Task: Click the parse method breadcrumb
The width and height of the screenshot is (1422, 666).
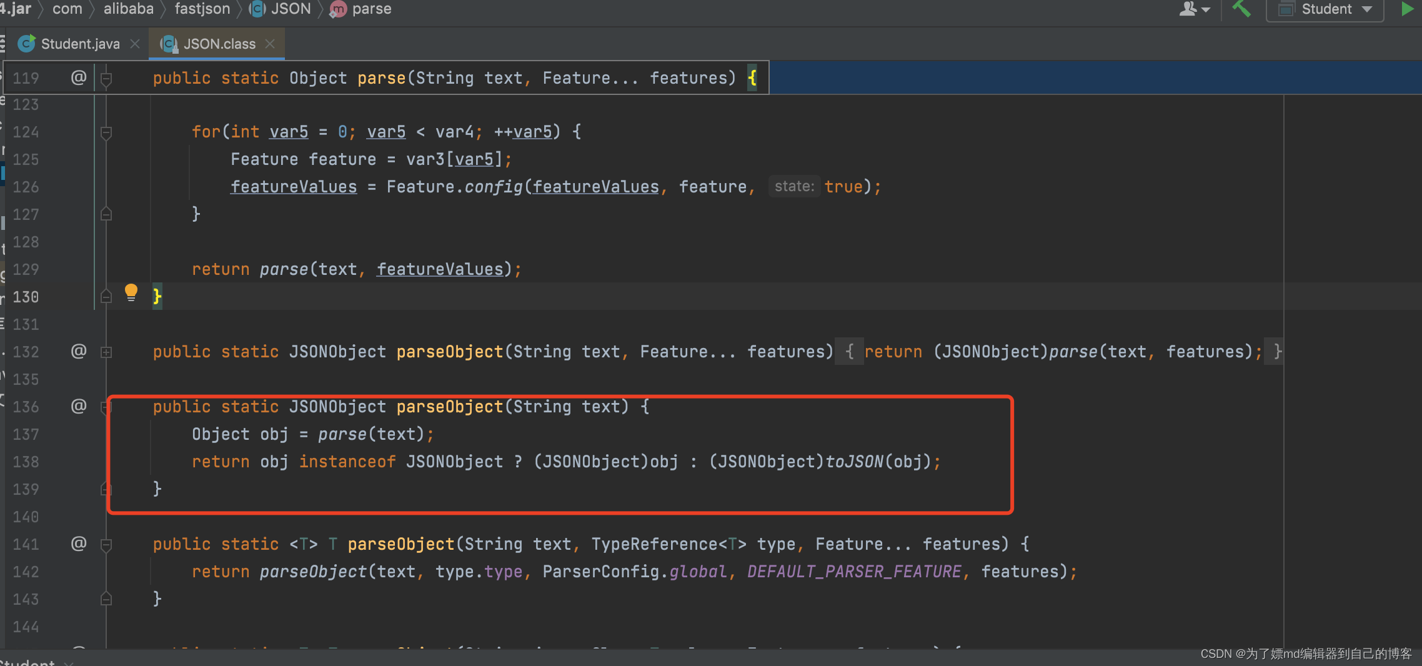Action: click(360, 9)
